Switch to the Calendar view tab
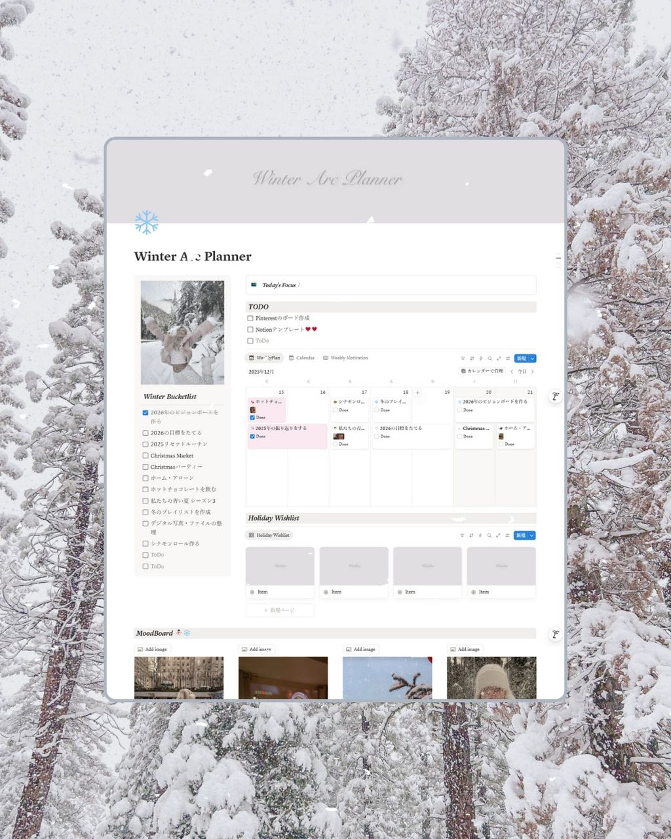Viewport: 671px width, 839px height. (x=301, y=358)
